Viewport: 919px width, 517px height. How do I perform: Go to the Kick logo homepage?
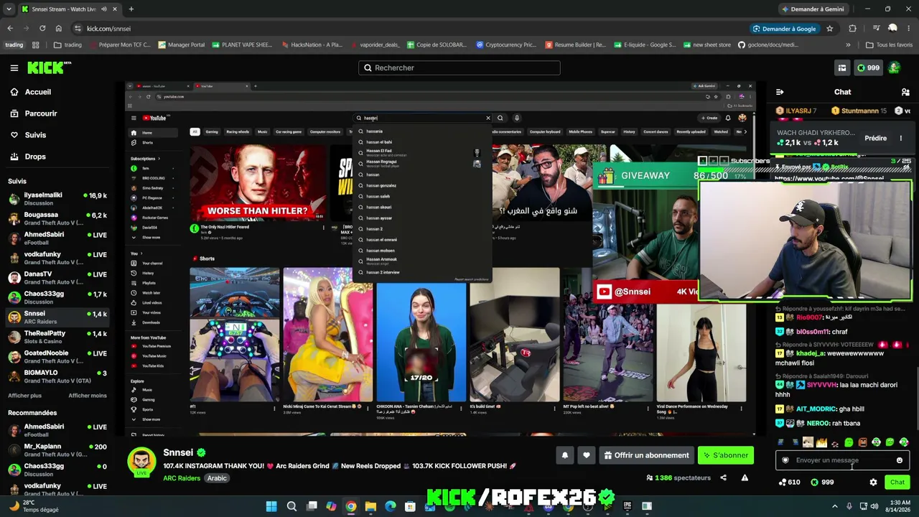(49, 67)
